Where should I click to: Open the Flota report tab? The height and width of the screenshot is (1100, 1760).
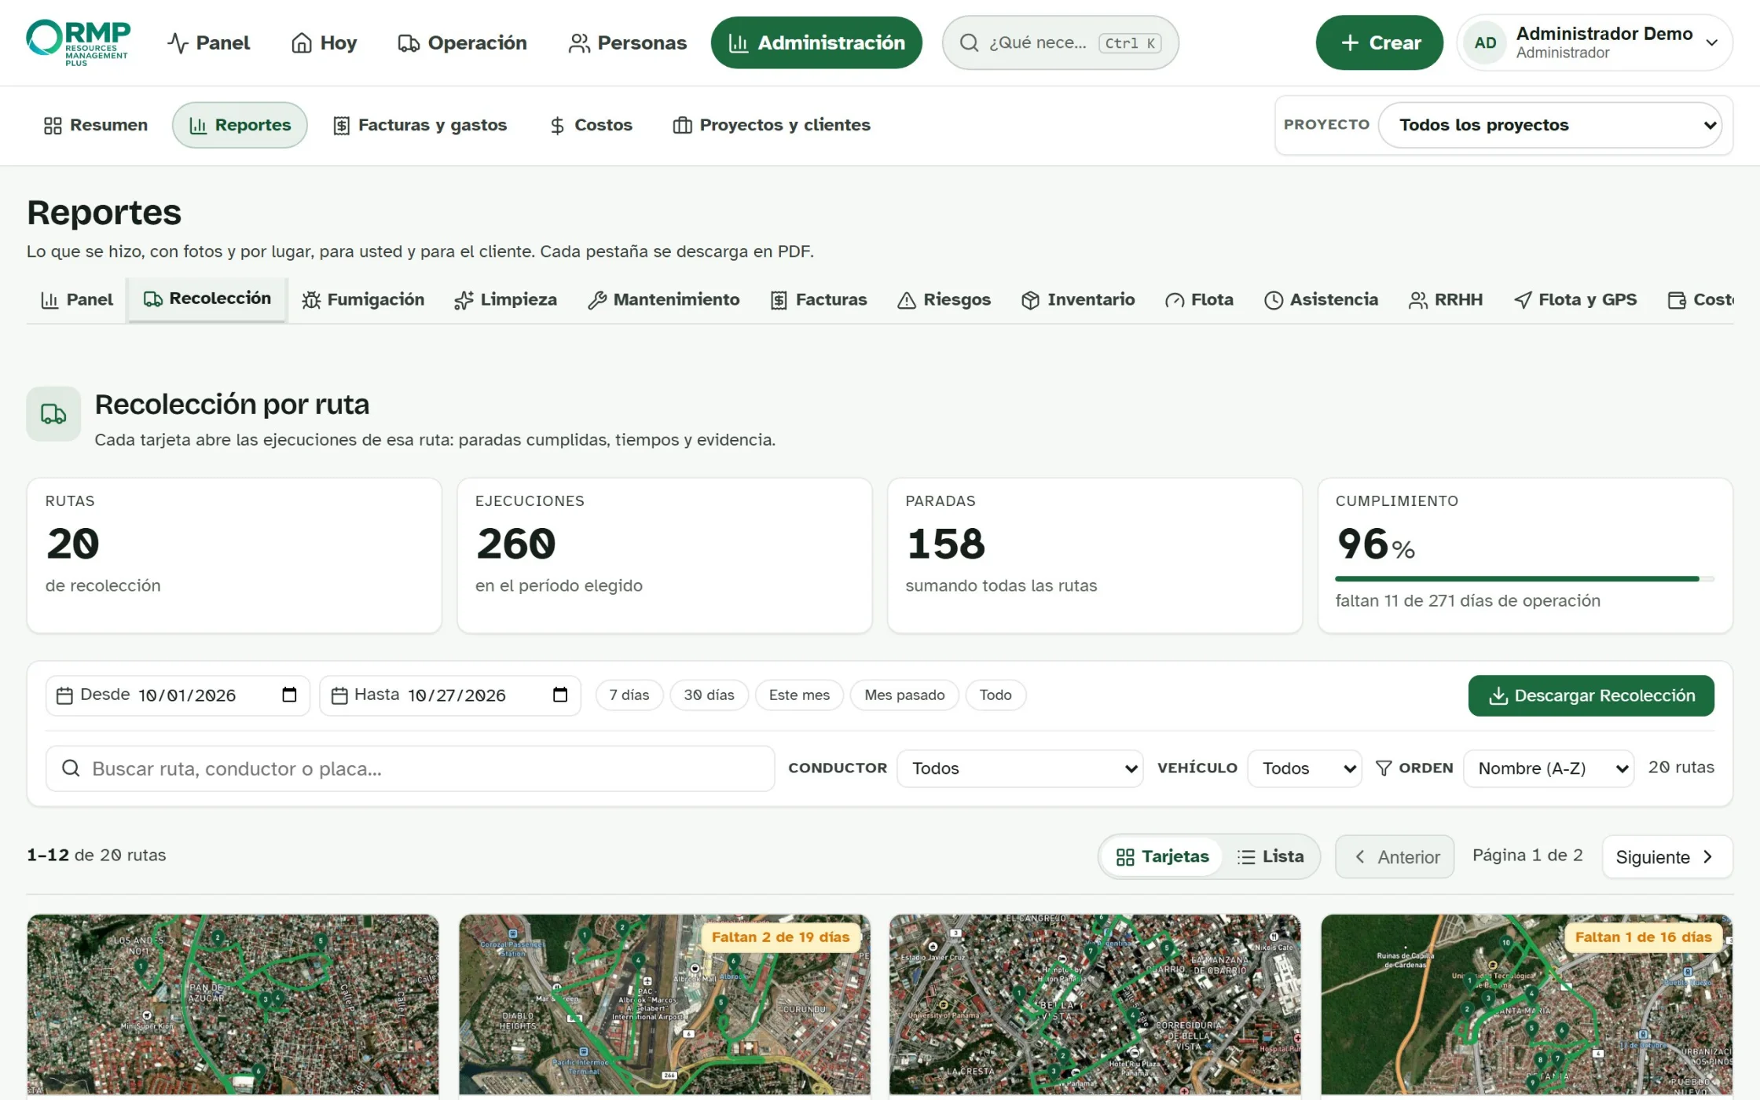coord(1200,299)
